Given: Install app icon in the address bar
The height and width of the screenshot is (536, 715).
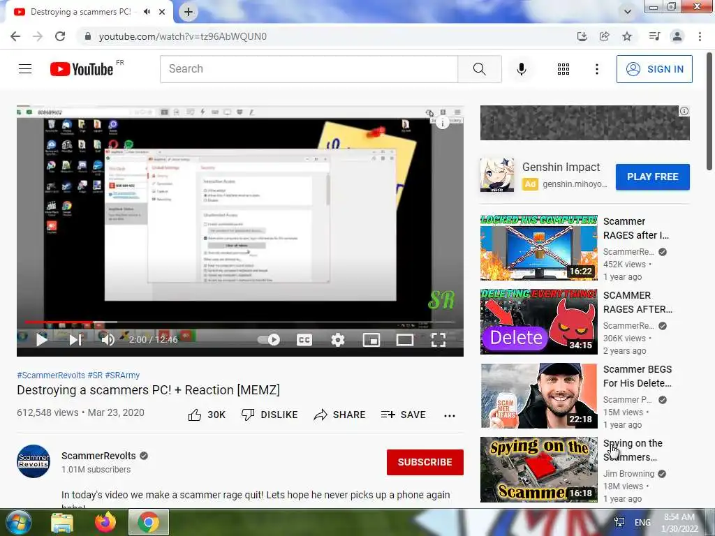Looking at the screenshot, I should tap(582, 36).
